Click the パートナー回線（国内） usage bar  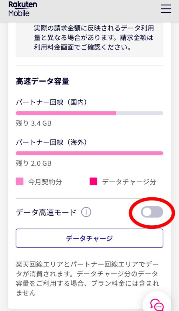point(89,113)
